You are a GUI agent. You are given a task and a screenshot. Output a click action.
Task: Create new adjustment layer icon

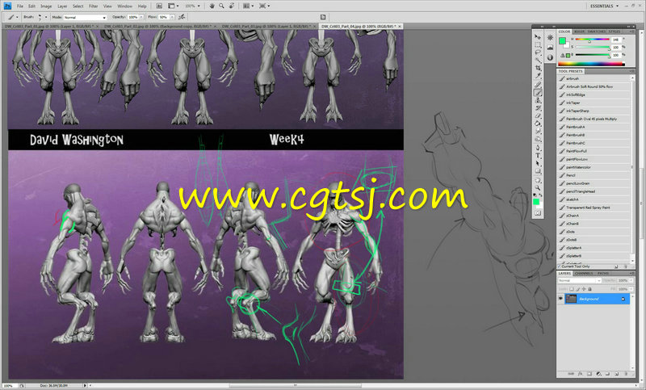point(598,374)
